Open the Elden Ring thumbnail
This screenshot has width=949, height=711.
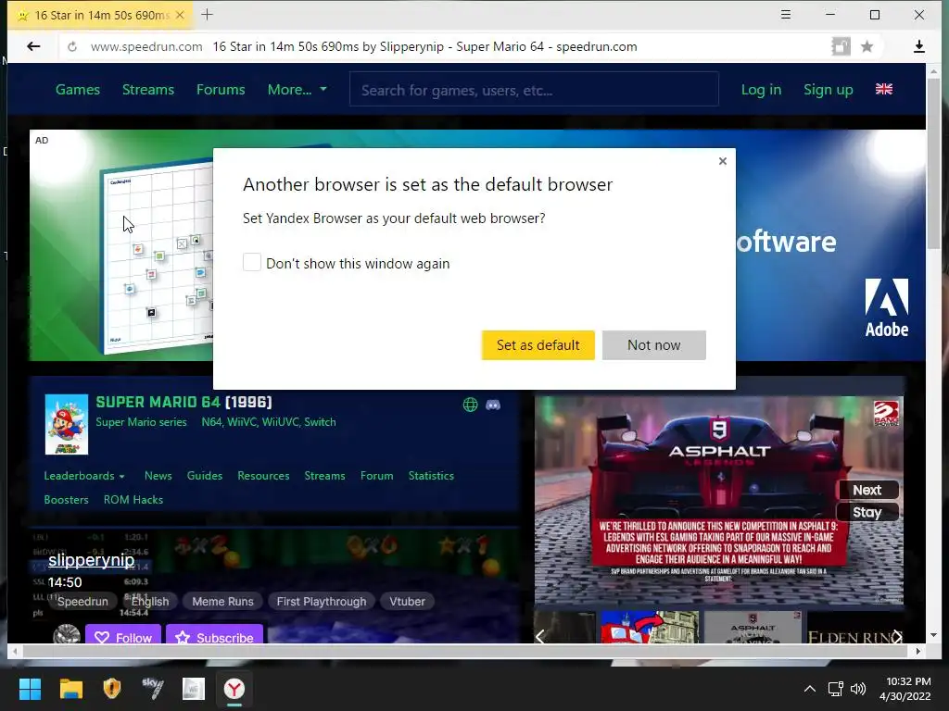(854, 629)
